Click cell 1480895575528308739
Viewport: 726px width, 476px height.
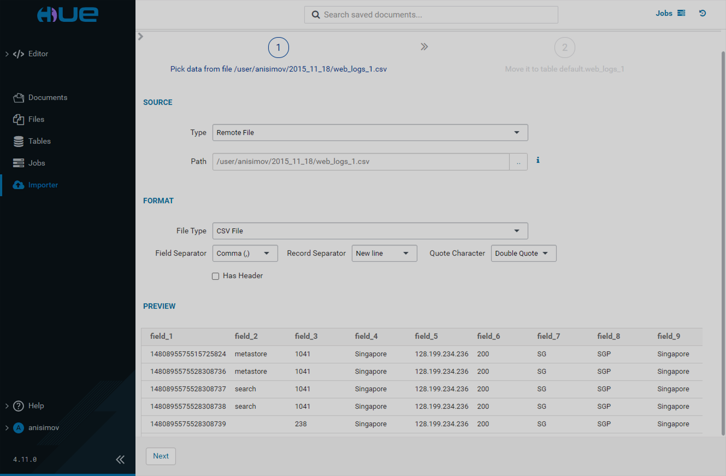tap(188, 424)
